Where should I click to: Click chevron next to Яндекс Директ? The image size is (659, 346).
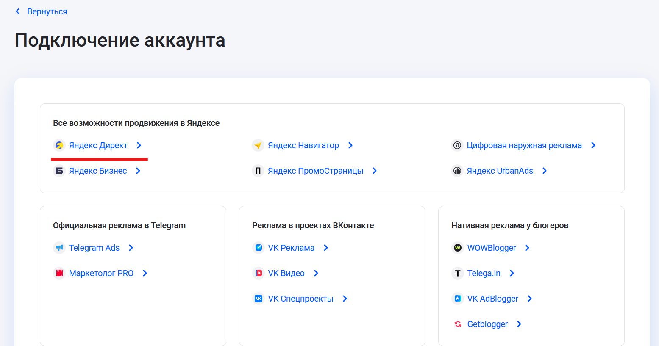(x=139, y=145)
